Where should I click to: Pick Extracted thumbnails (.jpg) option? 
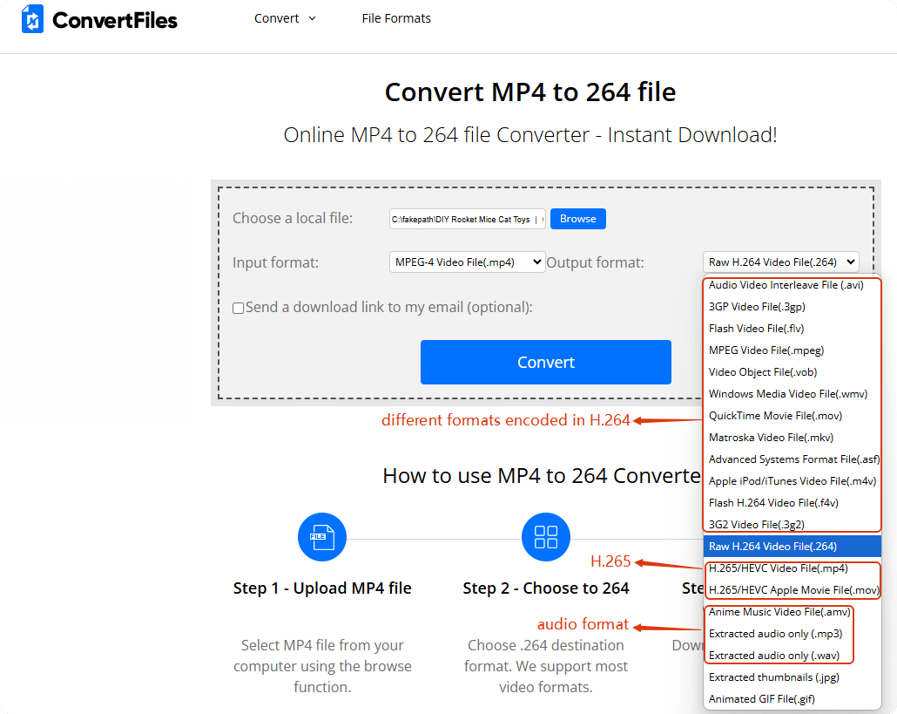tap(773, 677)
